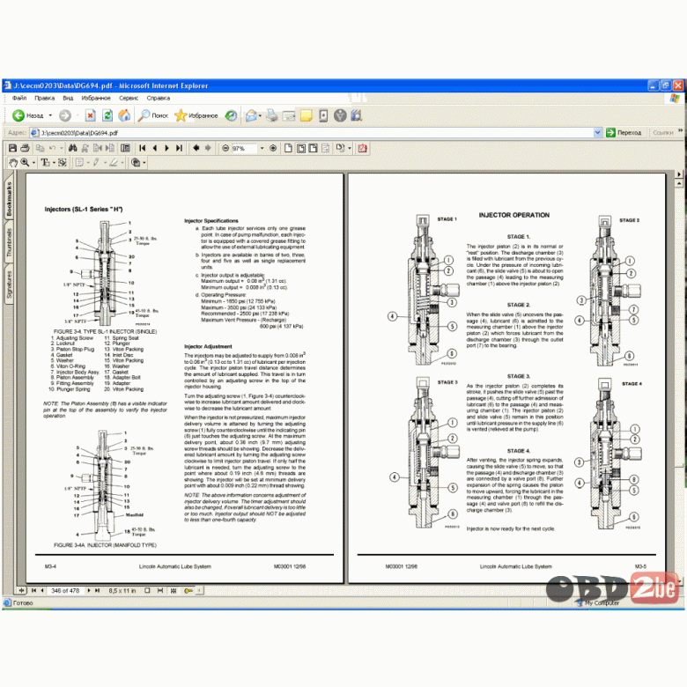Expand the stamp tool dropdown arrow
This screenshot has width=687, height=687.
pos(144,163)
